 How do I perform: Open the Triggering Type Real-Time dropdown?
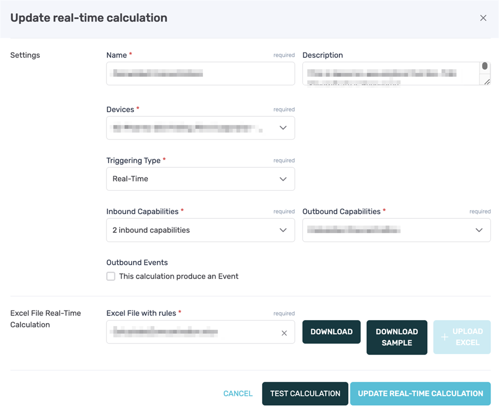tap(200, 179)
